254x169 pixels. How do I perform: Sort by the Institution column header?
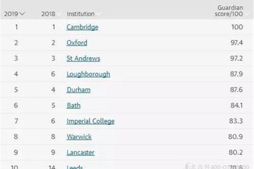80,14
